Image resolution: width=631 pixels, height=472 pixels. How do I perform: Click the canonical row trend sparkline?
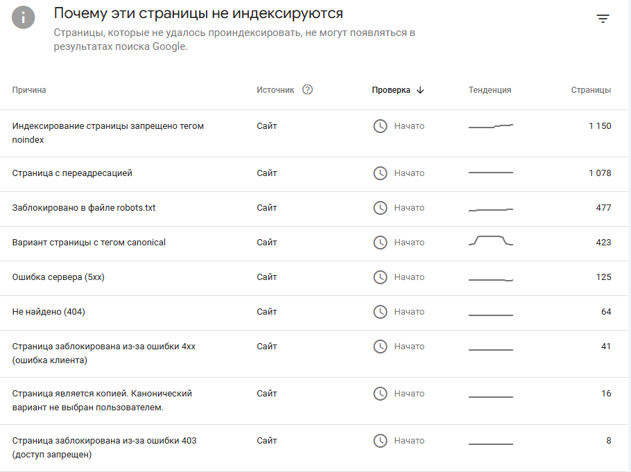[490, 241]
